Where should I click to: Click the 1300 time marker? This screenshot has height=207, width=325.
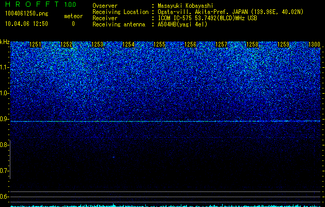point(314,45)
